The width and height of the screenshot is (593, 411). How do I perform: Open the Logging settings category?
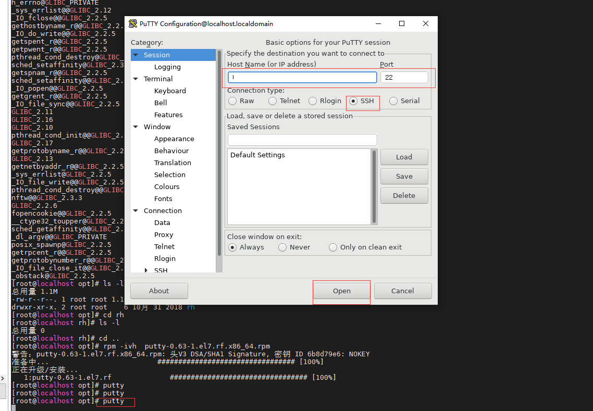point(167,67)
